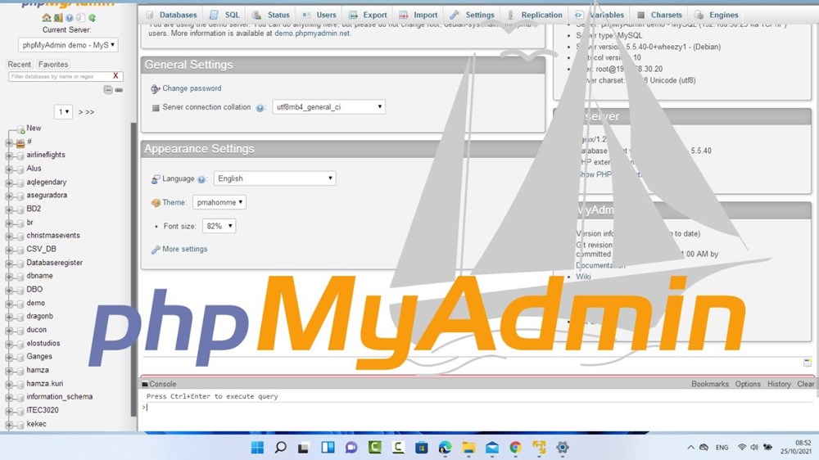Image resolution: width=819 pixels, height=460 pixels.
Task: Open the page number 1 dropdown
Action: click(x=63, y=112)
